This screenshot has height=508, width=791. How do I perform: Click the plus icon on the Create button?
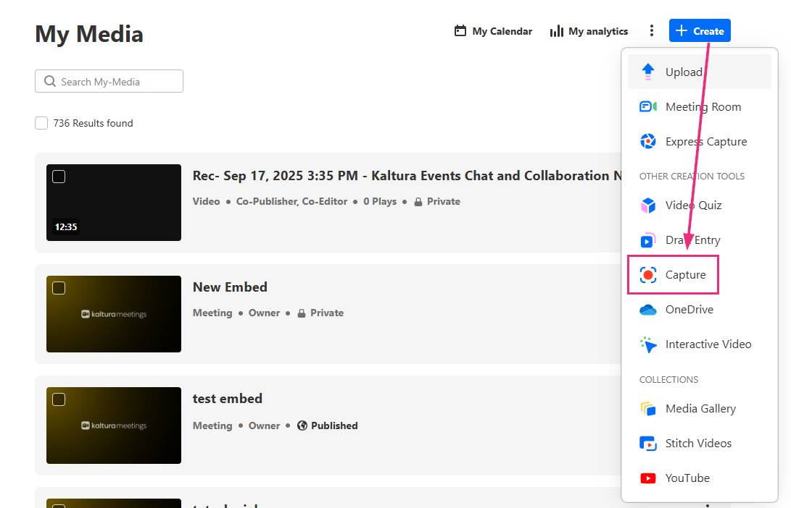click(x=681, y=30)
